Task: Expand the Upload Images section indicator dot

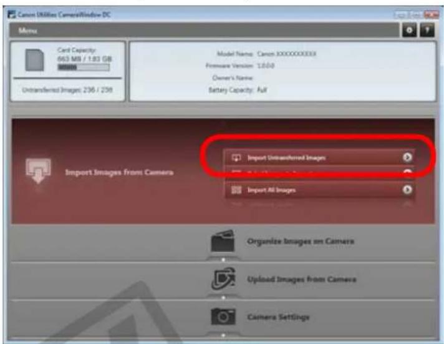Action: tap(223, 298)
